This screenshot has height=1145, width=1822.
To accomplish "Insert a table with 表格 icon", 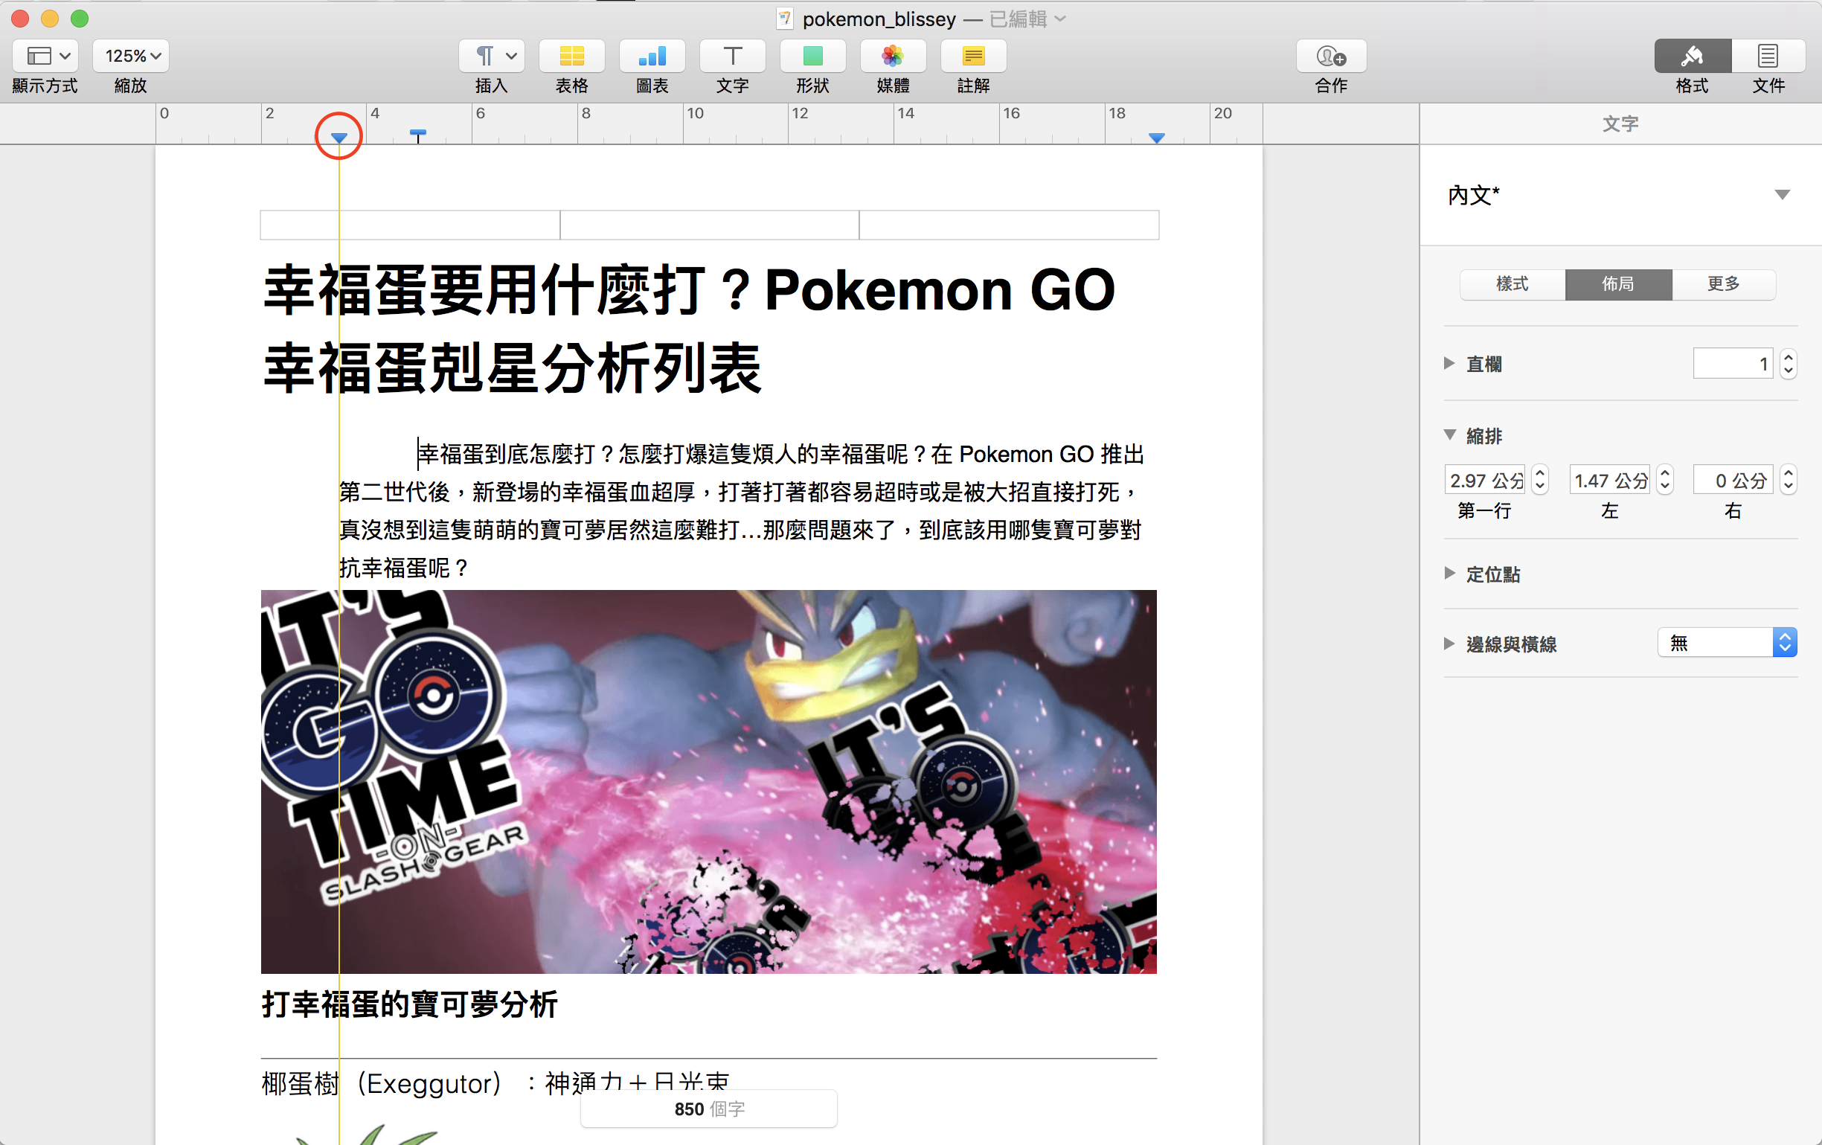I will click(572, 56).
